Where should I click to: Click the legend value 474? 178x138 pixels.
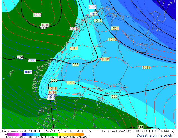(8, 137)
